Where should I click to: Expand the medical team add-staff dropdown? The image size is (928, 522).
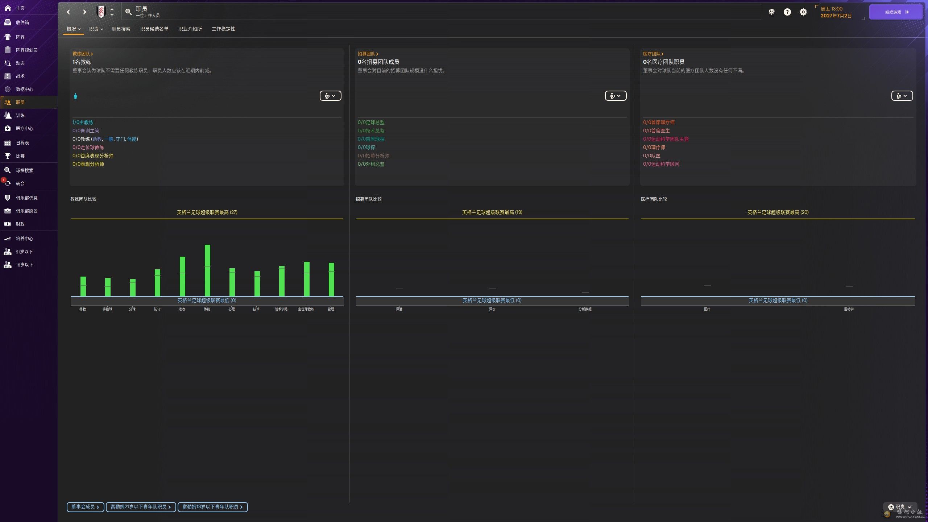click(x=902, y=96)
